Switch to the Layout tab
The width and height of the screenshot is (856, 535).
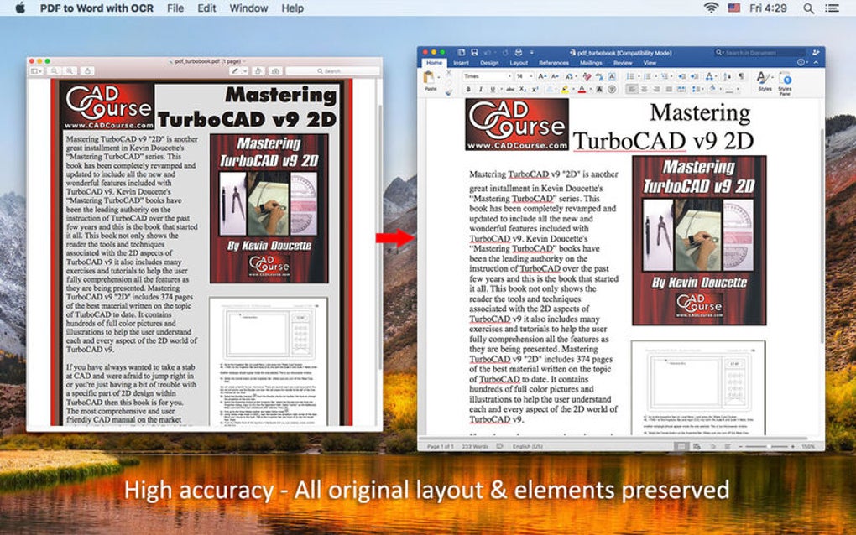519,63
